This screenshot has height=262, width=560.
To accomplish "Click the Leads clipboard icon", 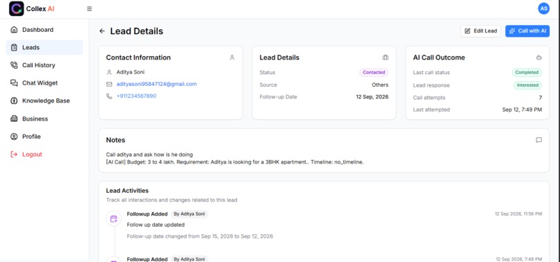I will (x=14, y=47).
